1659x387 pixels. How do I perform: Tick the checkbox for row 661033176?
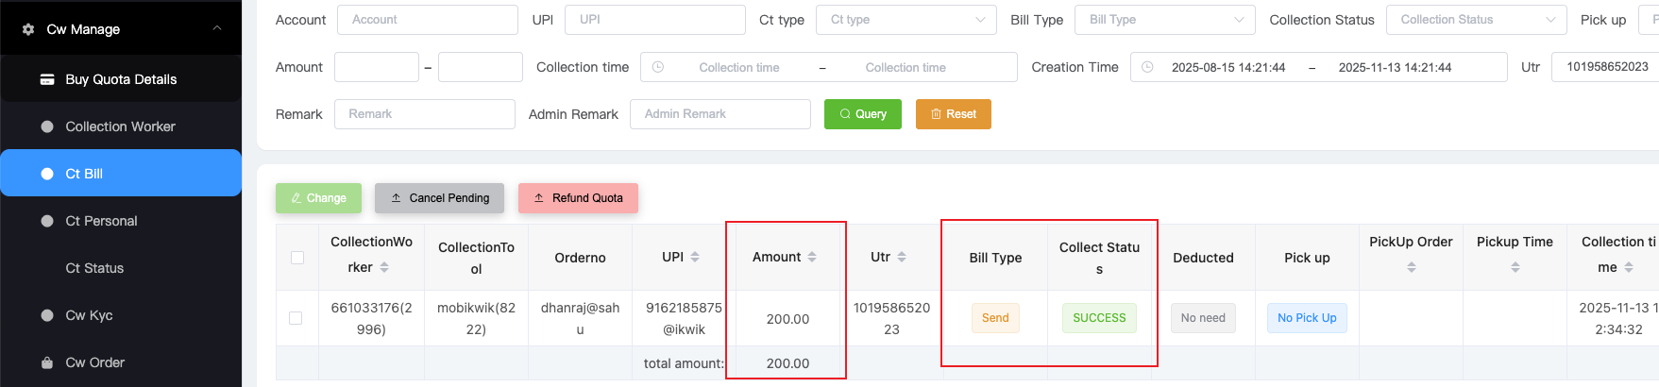[x=296, y=318]
